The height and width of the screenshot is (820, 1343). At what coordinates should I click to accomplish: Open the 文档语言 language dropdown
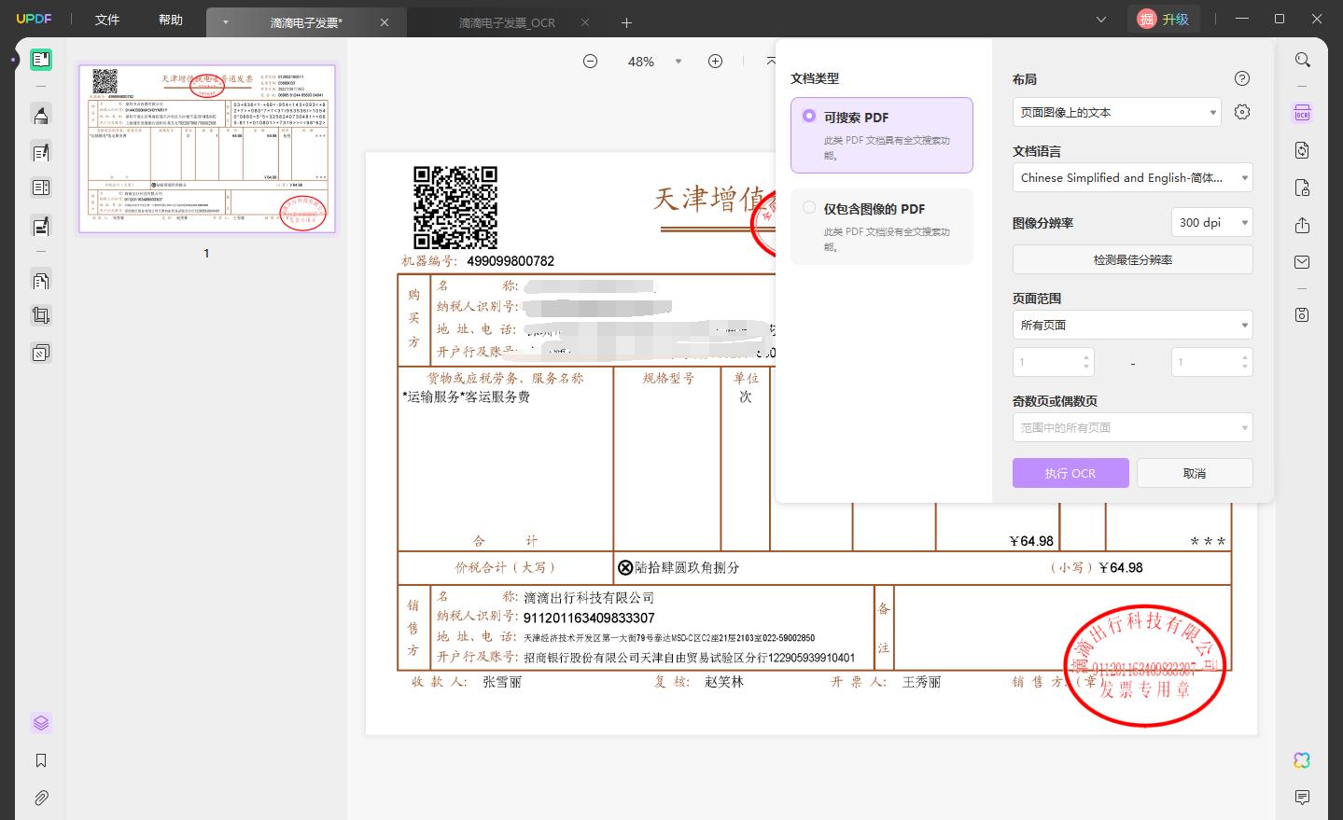coord(1132,177)
